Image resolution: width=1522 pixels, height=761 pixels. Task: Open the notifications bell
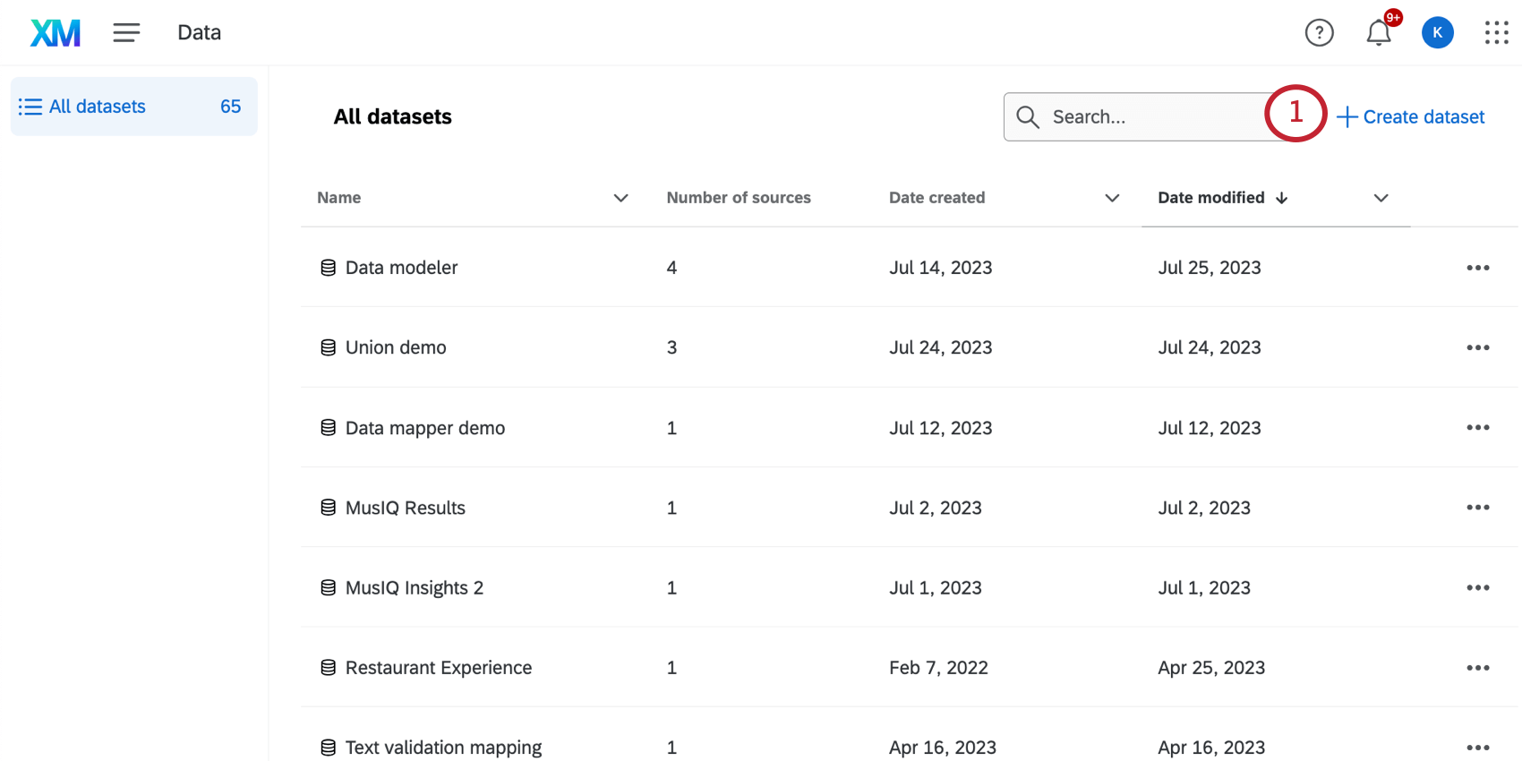(1378, 33)
